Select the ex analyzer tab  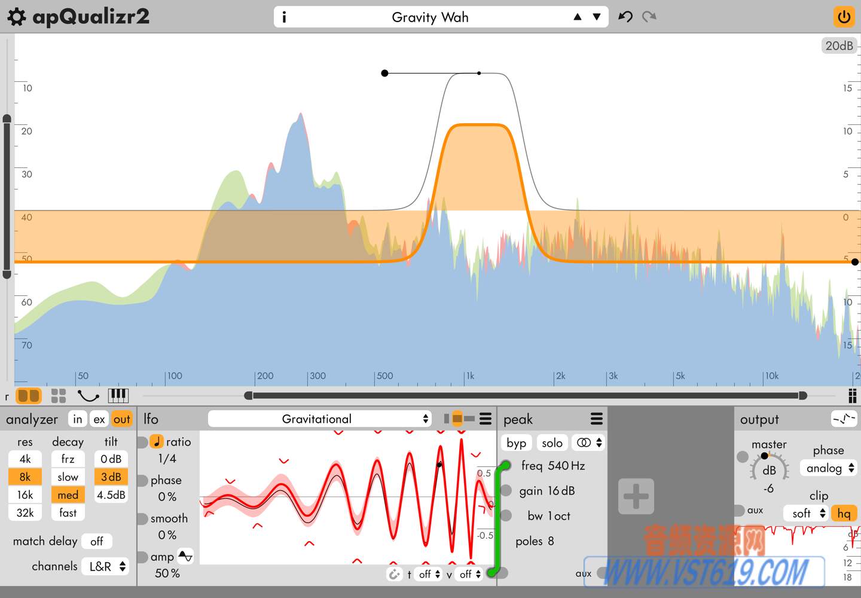pyautogui.click(x=99, y=419)
